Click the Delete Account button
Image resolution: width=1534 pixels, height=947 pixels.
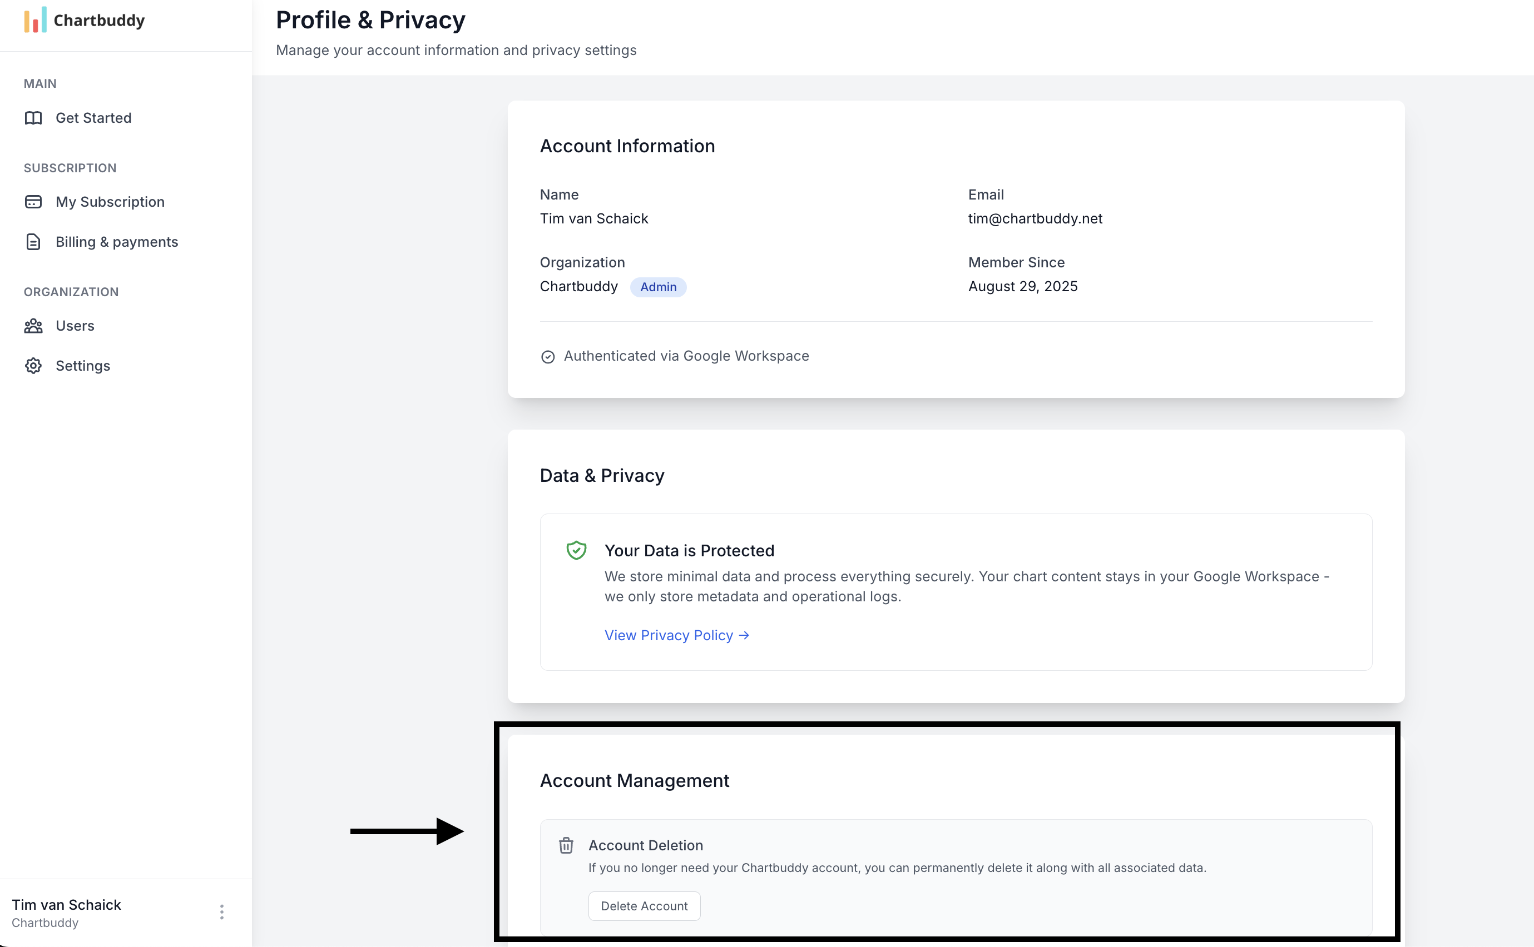click(644, 906)
